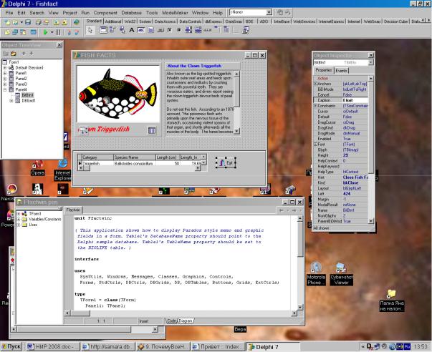Click the Save (floppy disk) toolbar icon
432x352 pixels.
coord(28,22)
